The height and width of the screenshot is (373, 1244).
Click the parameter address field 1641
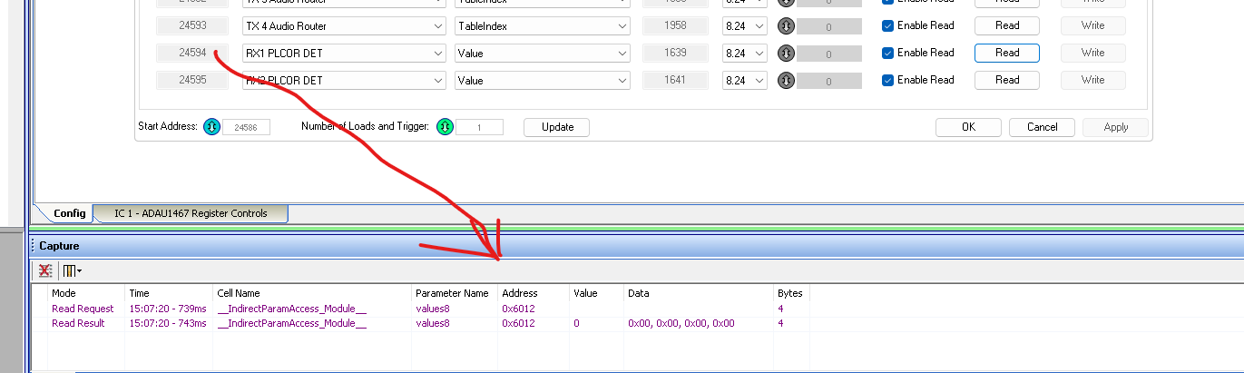coord(677,81)
